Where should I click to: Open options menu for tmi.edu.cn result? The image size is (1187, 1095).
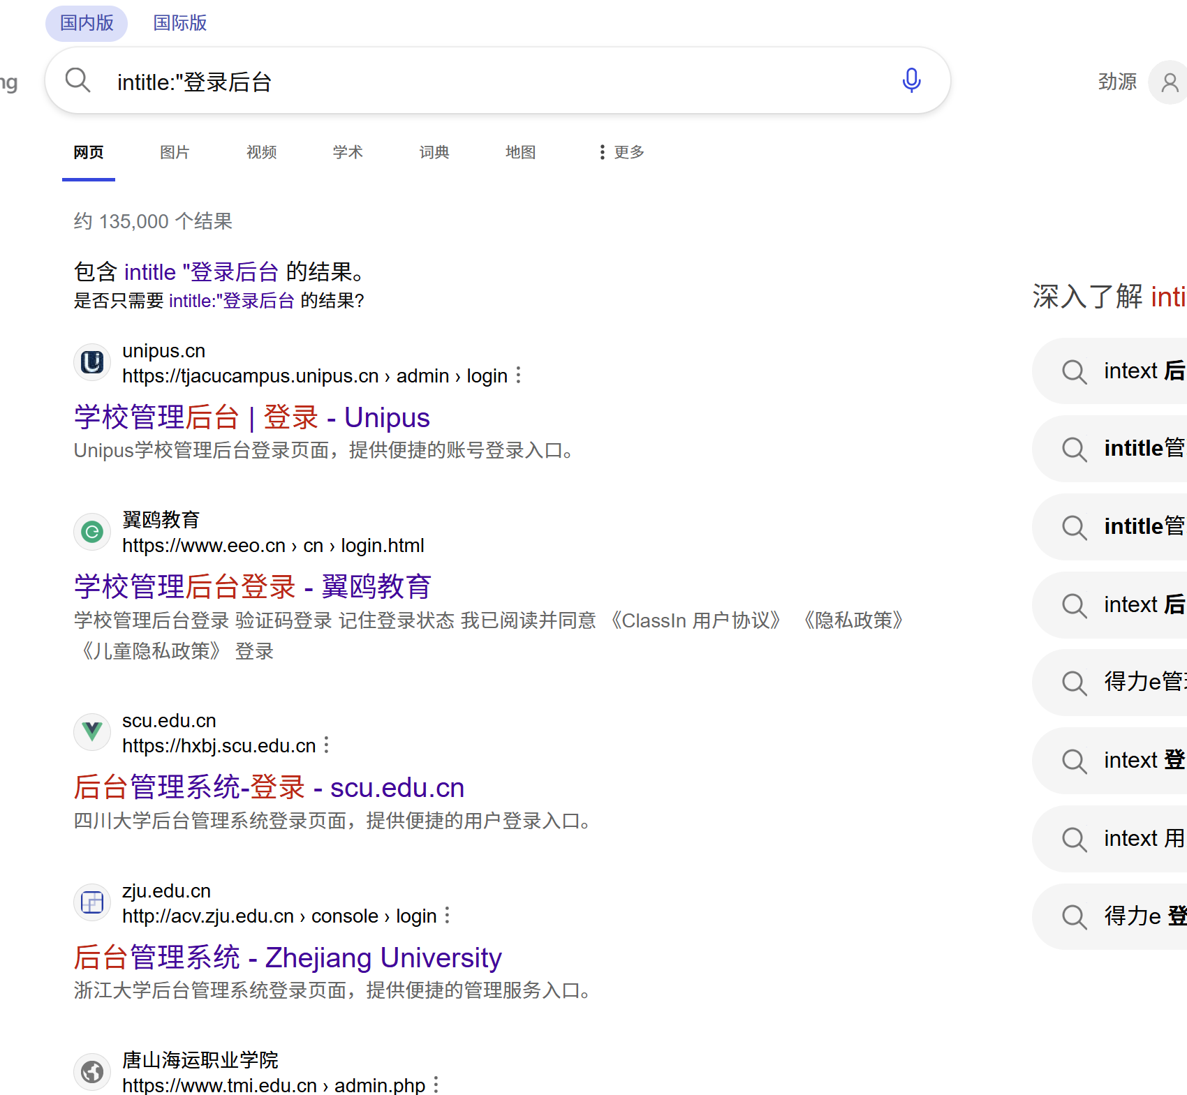tap(436, 1085)
